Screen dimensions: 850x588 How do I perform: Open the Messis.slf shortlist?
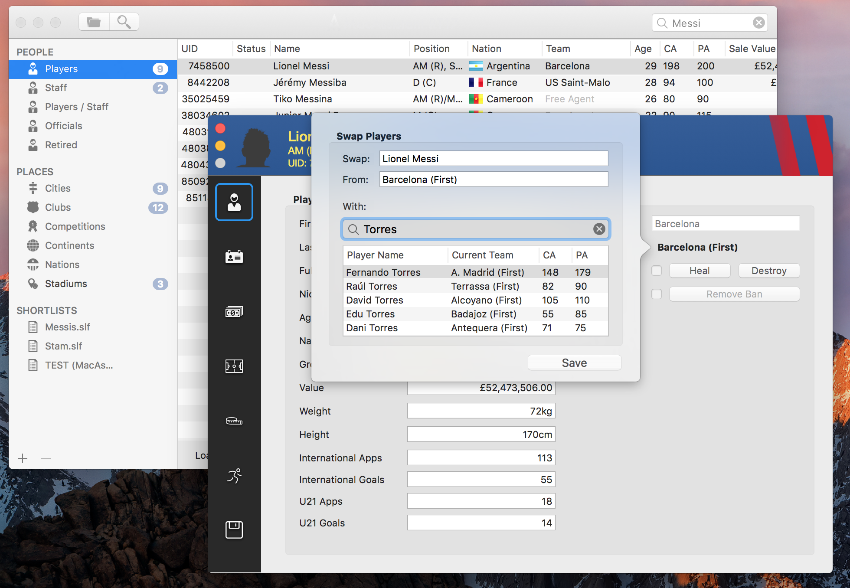[93, 327]
